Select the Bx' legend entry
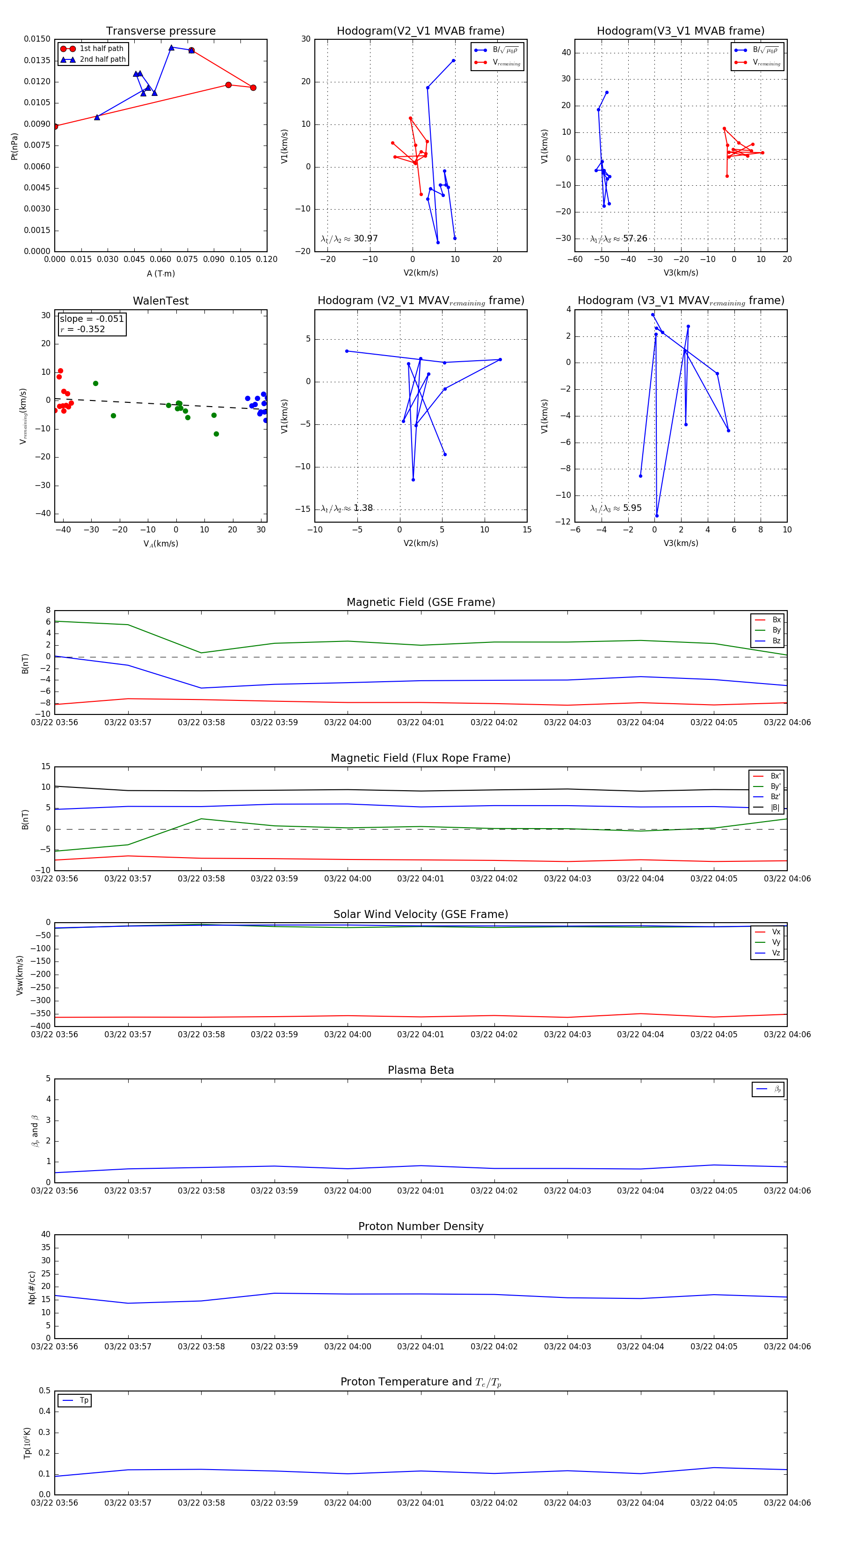 click(767, 776)
